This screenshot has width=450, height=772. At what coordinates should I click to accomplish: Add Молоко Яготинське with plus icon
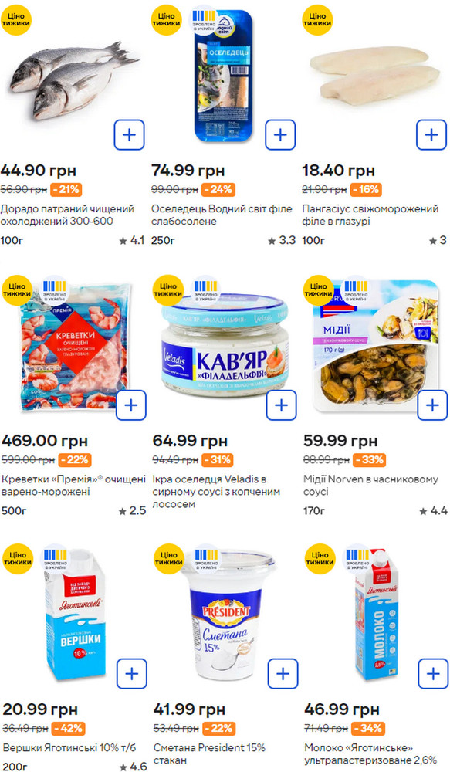(433, 673)
